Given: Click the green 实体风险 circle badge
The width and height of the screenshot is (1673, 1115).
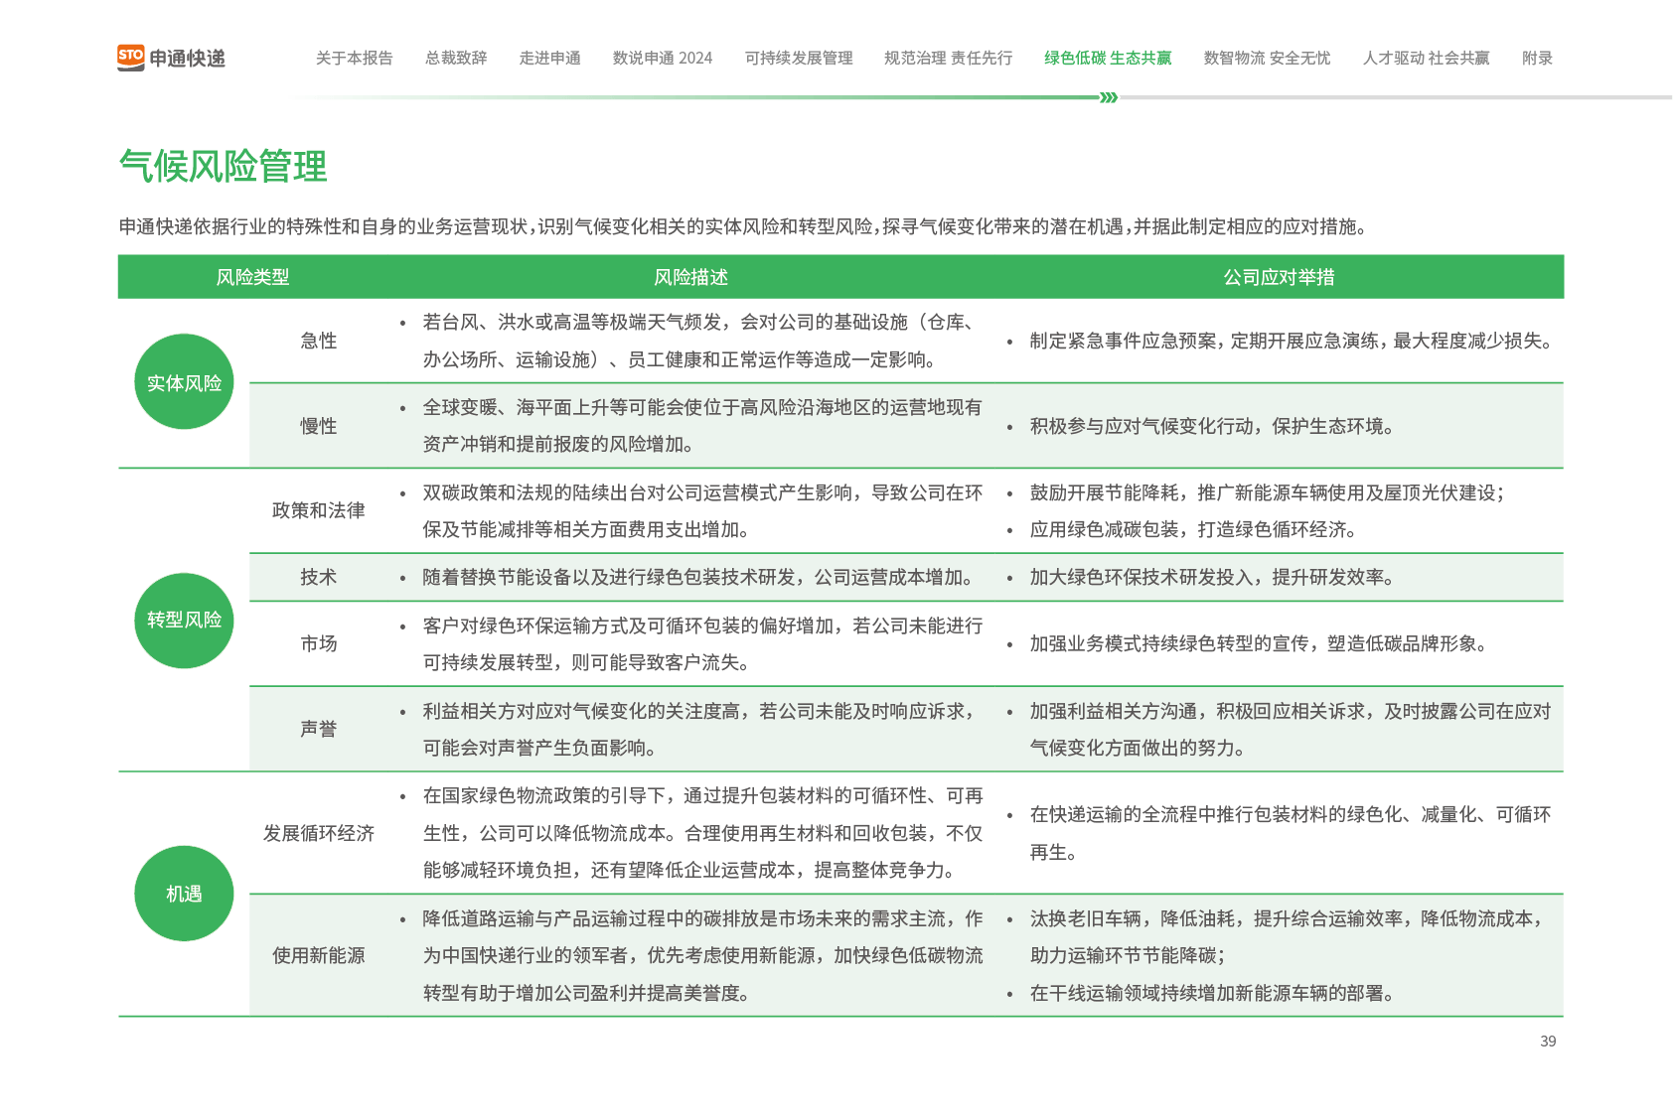Looking at the screenshot, I should (x=184, y=382).
